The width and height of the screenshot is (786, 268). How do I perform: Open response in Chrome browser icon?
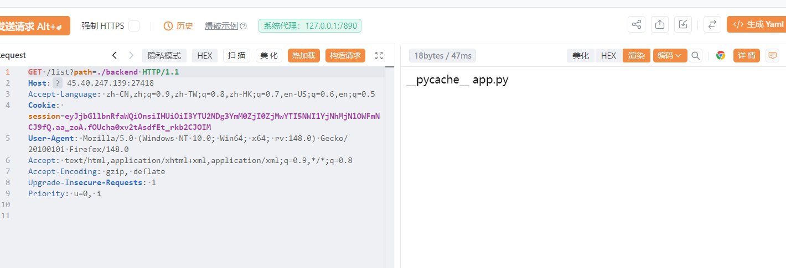click(x=721, y=55)
